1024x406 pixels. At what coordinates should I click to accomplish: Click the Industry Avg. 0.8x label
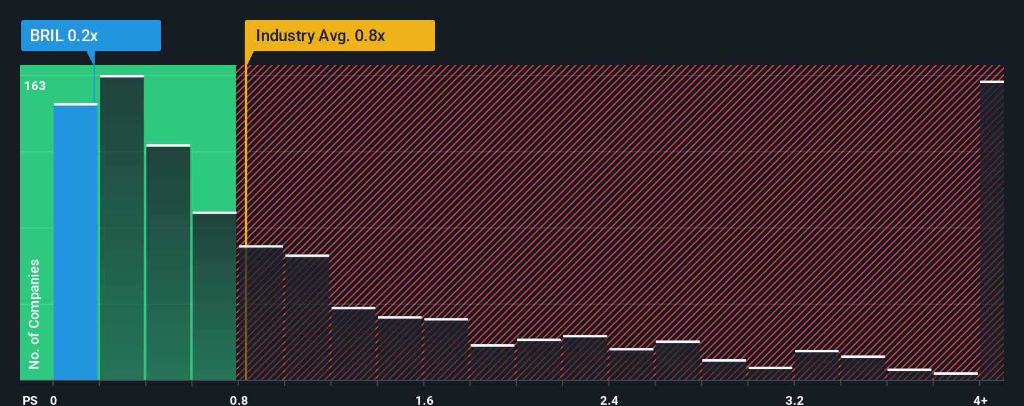[340, 36]
